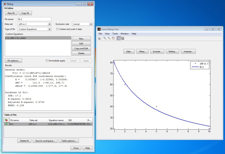225x154 pixels.
Task: Toggle the grid toolbar icon
Action: coord(123,38)
